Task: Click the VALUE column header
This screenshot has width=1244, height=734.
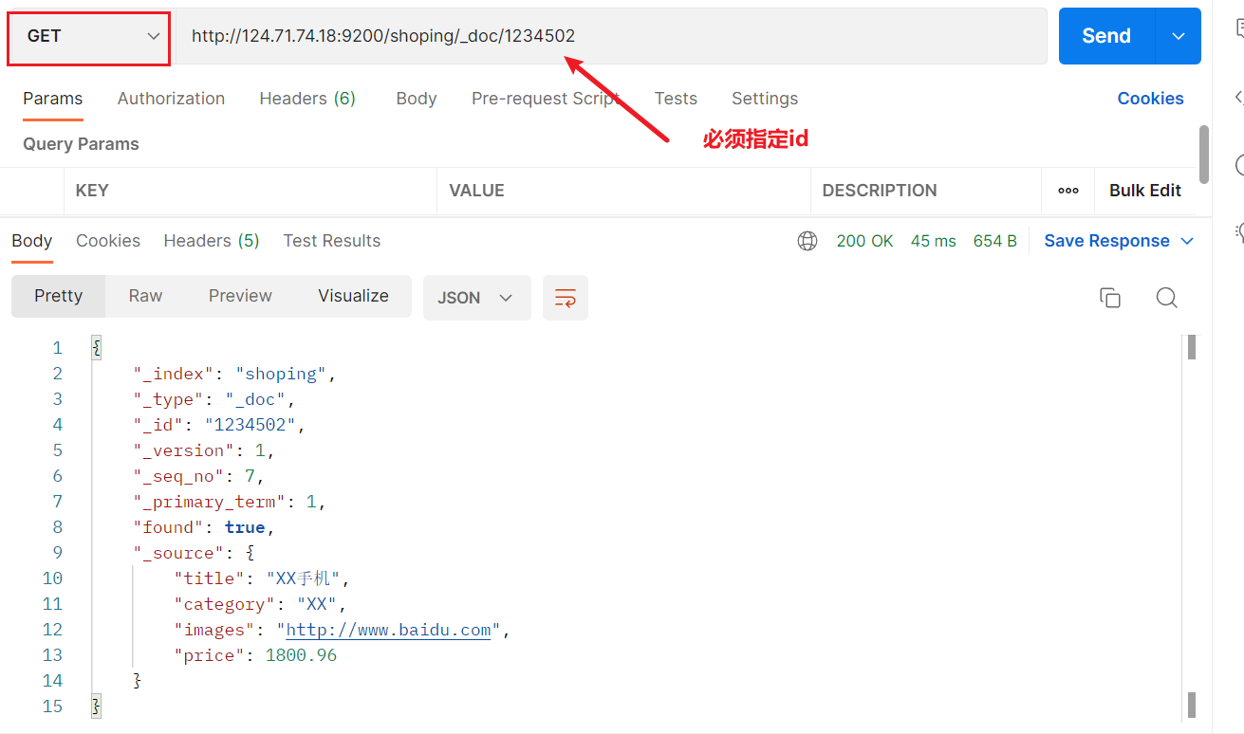Action: pos(476,191)
